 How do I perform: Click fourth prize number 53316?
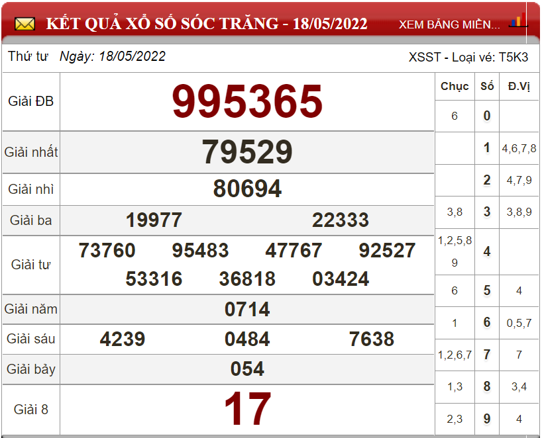(154, 279)
